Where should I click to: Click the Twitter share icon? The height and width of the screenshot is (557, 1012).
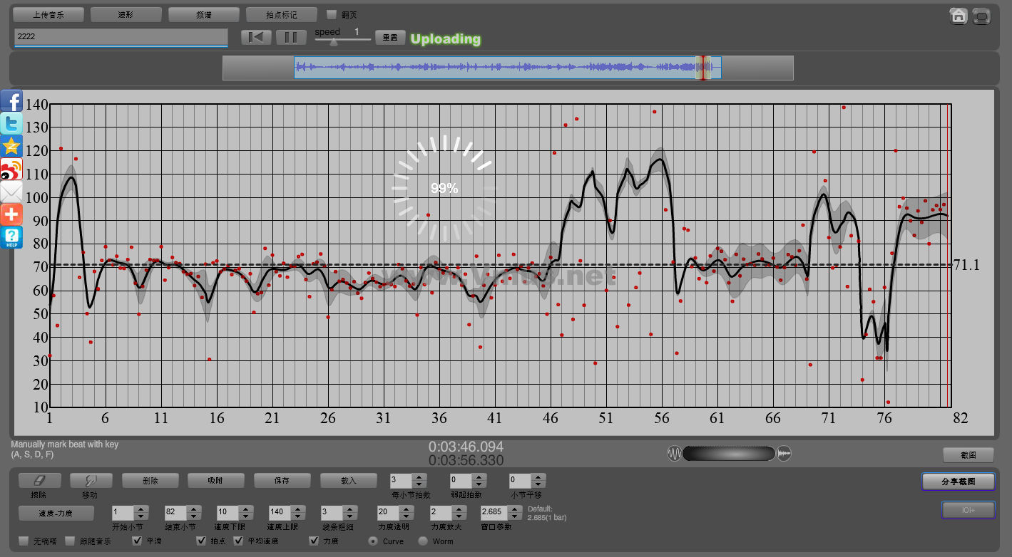tap(11, 124)
